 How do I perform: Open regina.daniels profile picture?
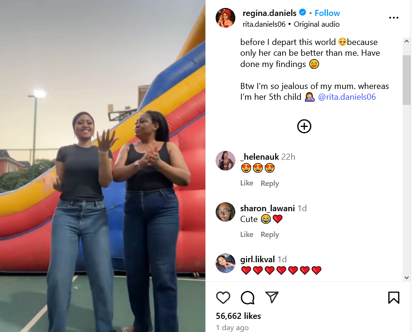(225, 18)
